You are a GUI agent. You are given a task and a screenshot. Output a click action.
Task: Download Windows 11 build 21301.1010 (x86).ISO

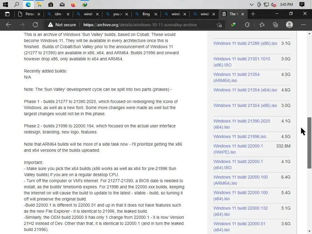(x=242, y=62)
